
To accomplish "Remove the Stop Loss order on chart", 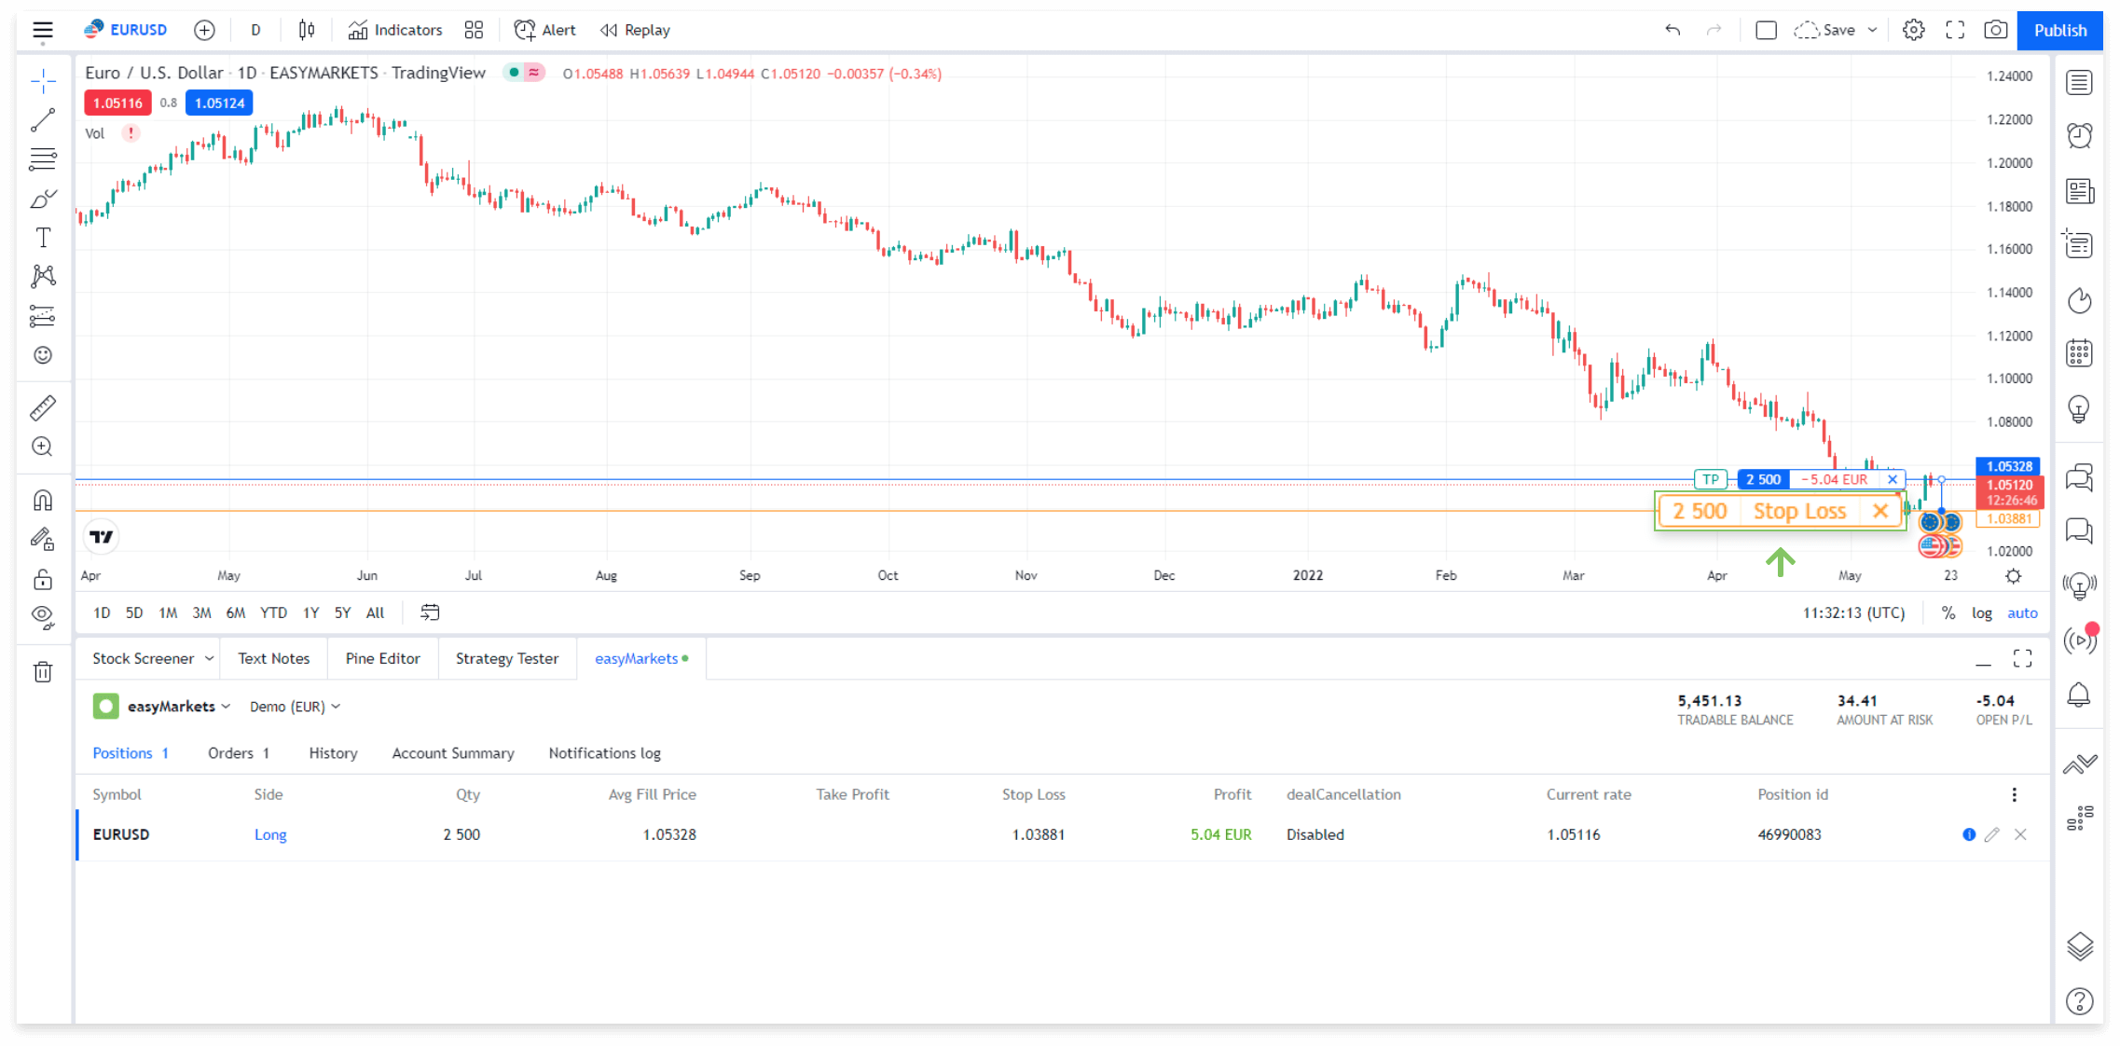I will 1880,511.
